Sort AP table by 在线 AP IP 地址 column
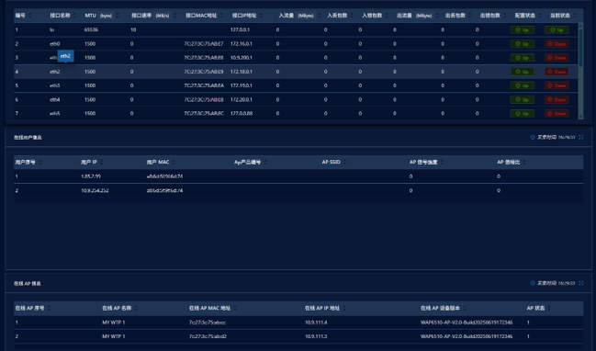This screenshot has height=351, width=596. click(344, 308)
